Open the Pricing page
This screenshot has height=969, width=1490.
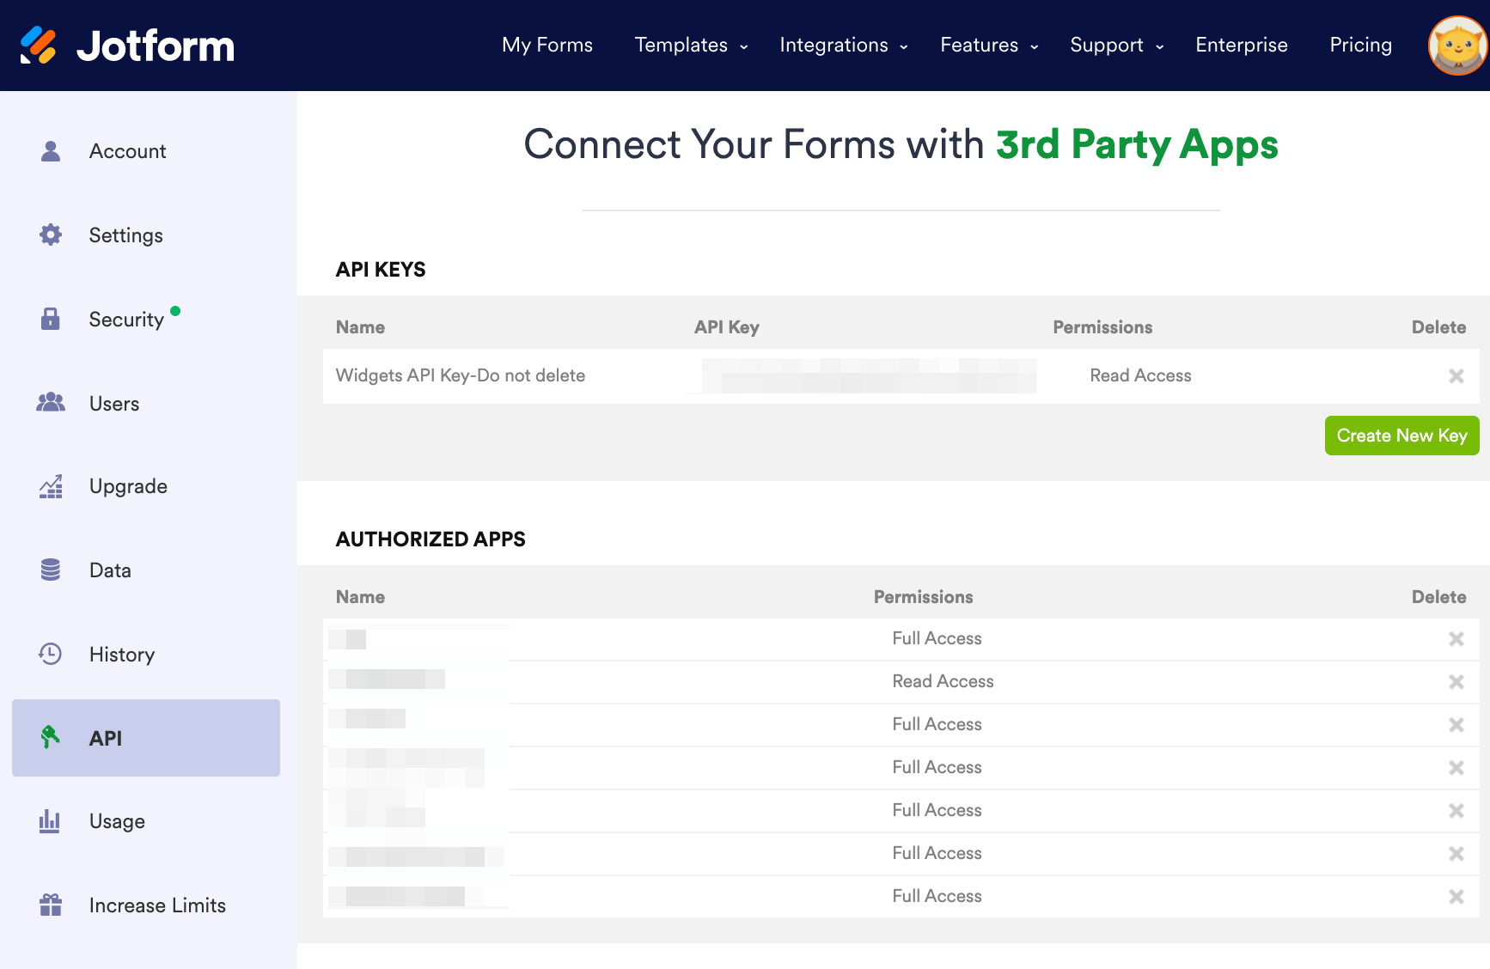click(x=1360, y=45)
